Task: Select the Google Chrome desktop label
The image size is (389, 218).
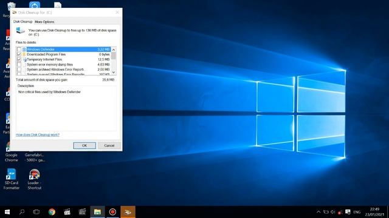Action: [12, 157]
